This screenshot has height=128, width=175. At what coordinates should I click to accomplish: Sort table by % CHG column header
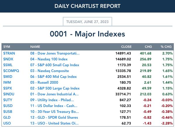click(166, 47)
